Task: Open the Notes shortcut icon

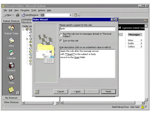Action: [x=11, y=90]
